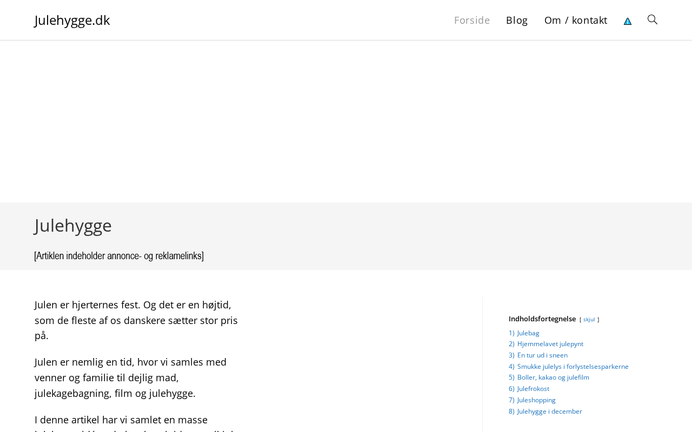Screen dimensions: 692x432
Task: Select 'Smukke julelys i forlystelsesparkerne' link
Action: click(x=573, y=367)
